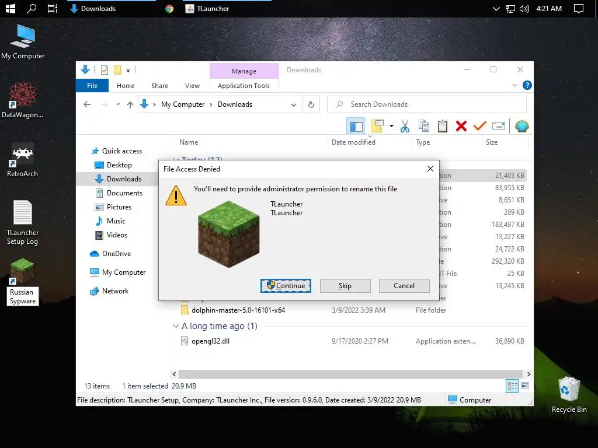Open taskbar search magnifier
The height and width of the screenshot is (448, 598).
click(32, 8)
